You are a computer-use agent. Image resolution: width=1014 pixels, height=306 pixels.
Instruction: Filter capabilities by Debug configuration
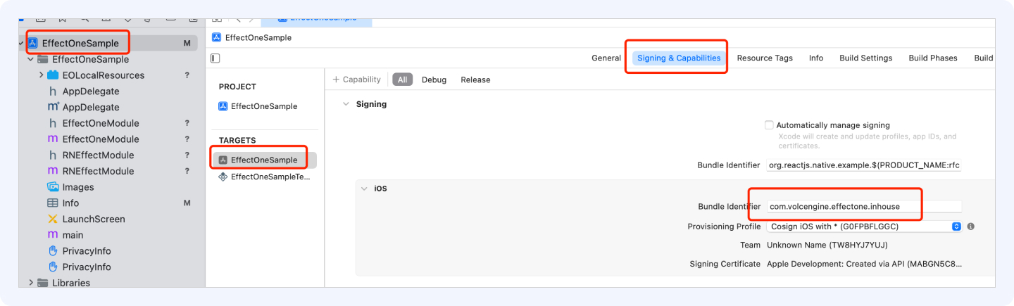coord(434,79)
